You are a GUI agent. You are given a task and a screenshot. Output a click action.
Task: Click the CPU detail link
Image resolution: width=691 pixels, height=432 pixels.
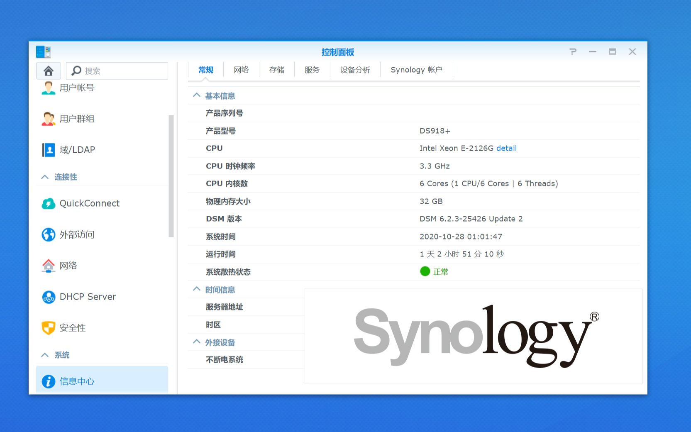506,148
